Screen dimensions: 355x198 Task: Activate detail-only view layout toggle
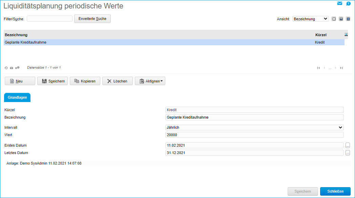point(348,19)
